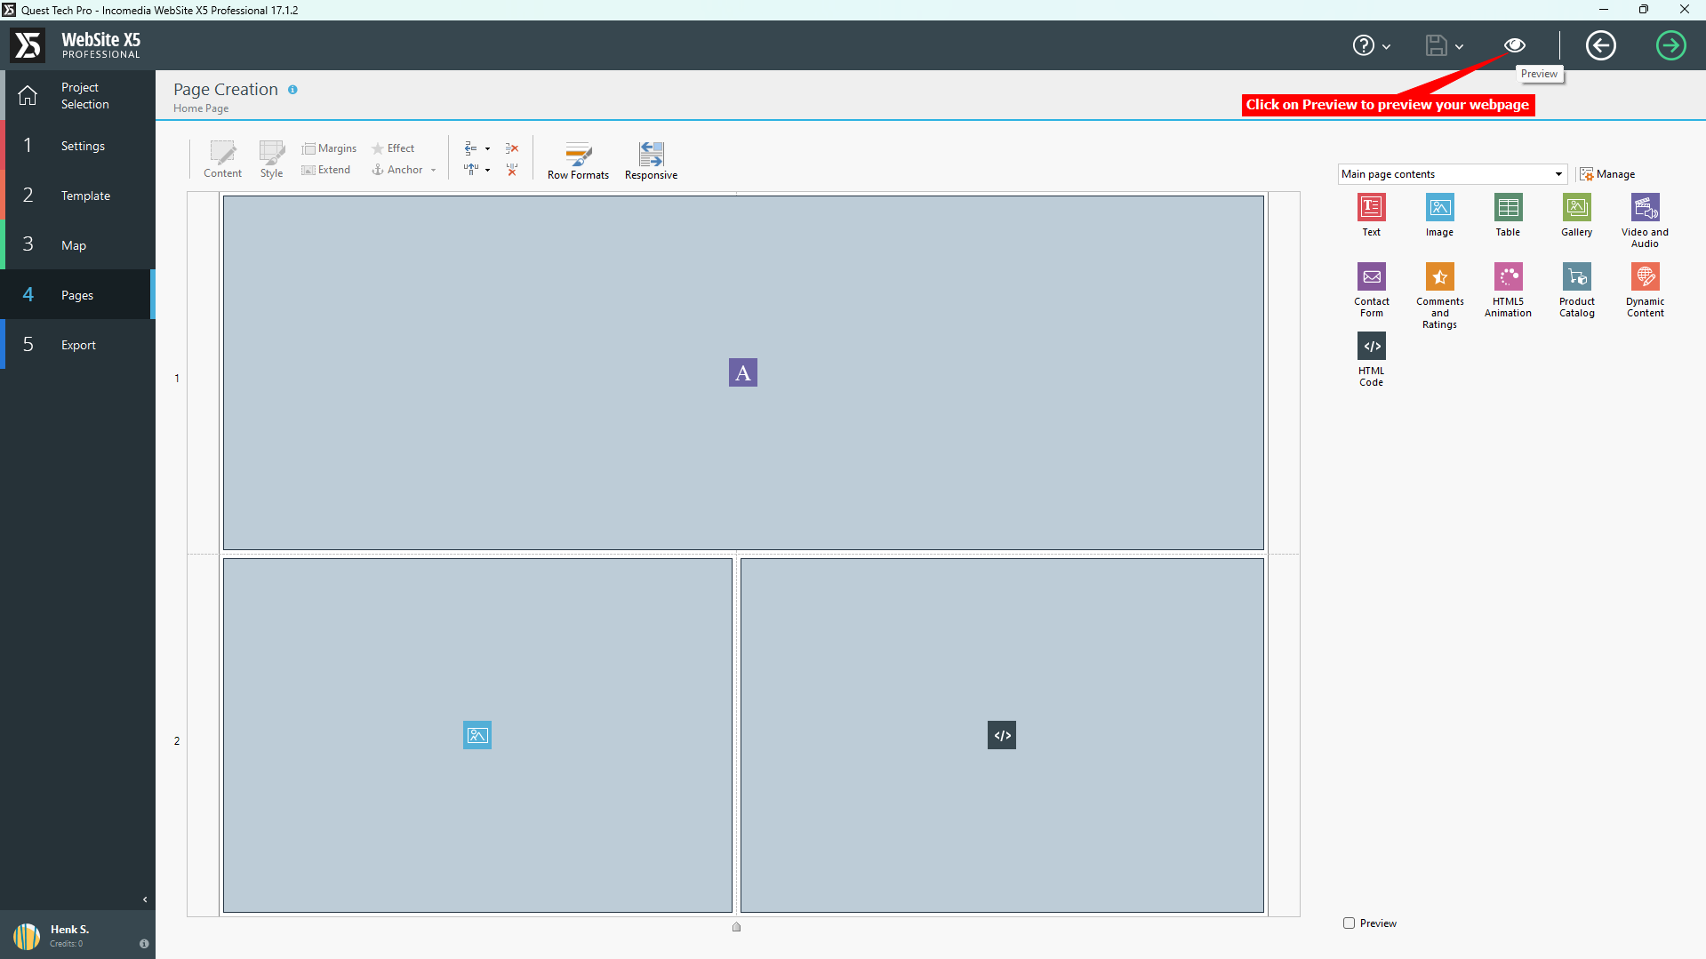Viewport: 1706px width, 959px height.
Task: Click the Margins button
Action: click(x=329, y=148)
